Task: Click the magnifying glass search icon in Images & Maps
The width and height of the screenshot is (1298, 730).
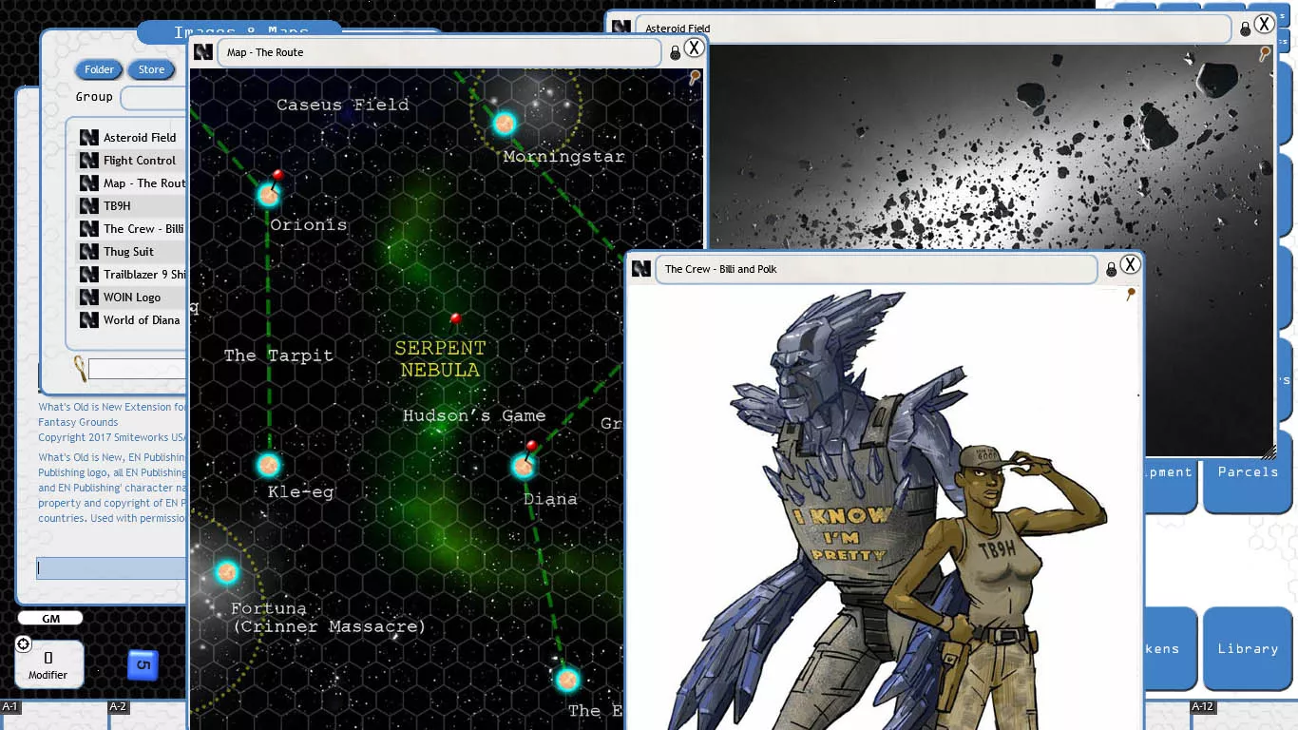Action: (81, 368)
